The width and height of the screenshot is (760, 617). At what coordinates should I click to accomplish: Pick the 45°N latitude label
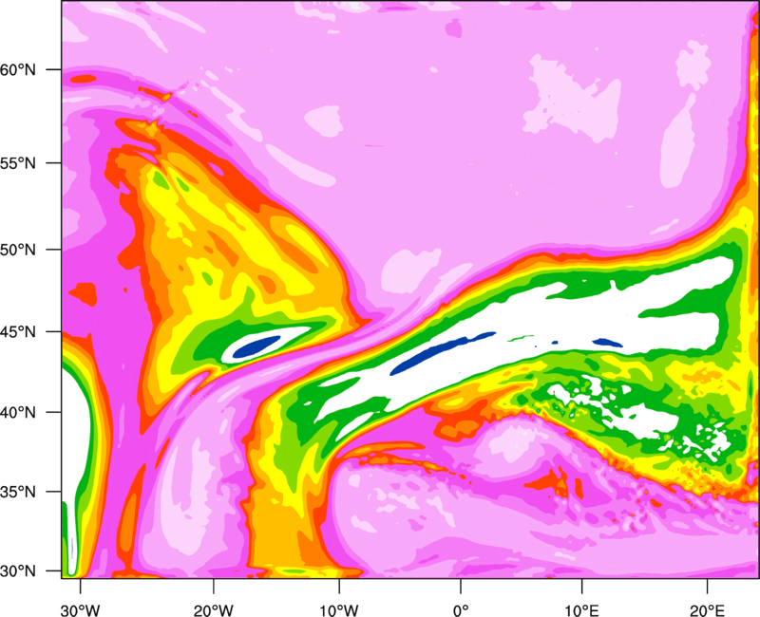coord(18,332)
